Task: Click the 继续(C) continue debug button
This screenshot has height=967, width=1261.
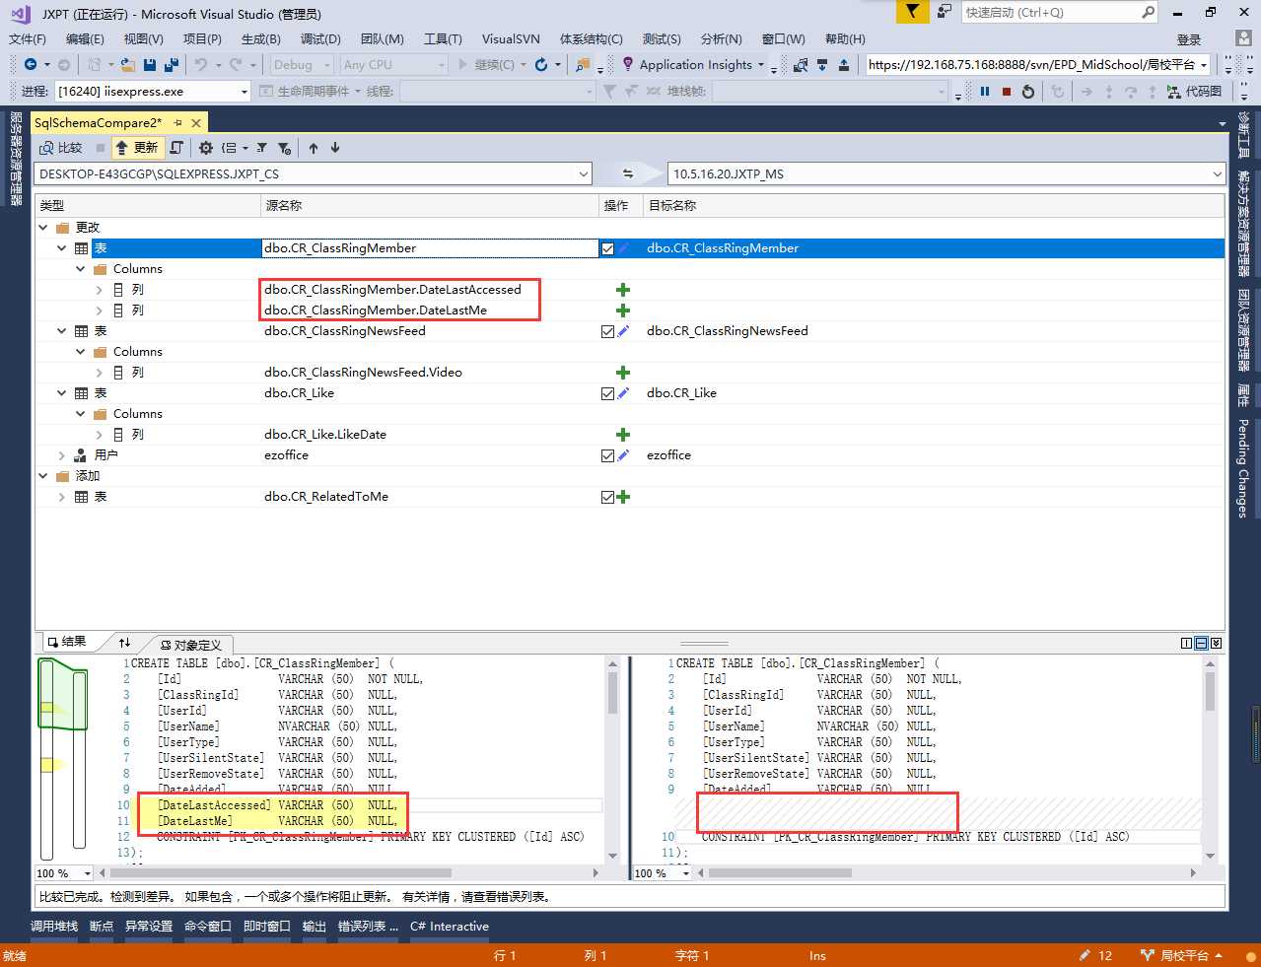Action: pos(486,64)
